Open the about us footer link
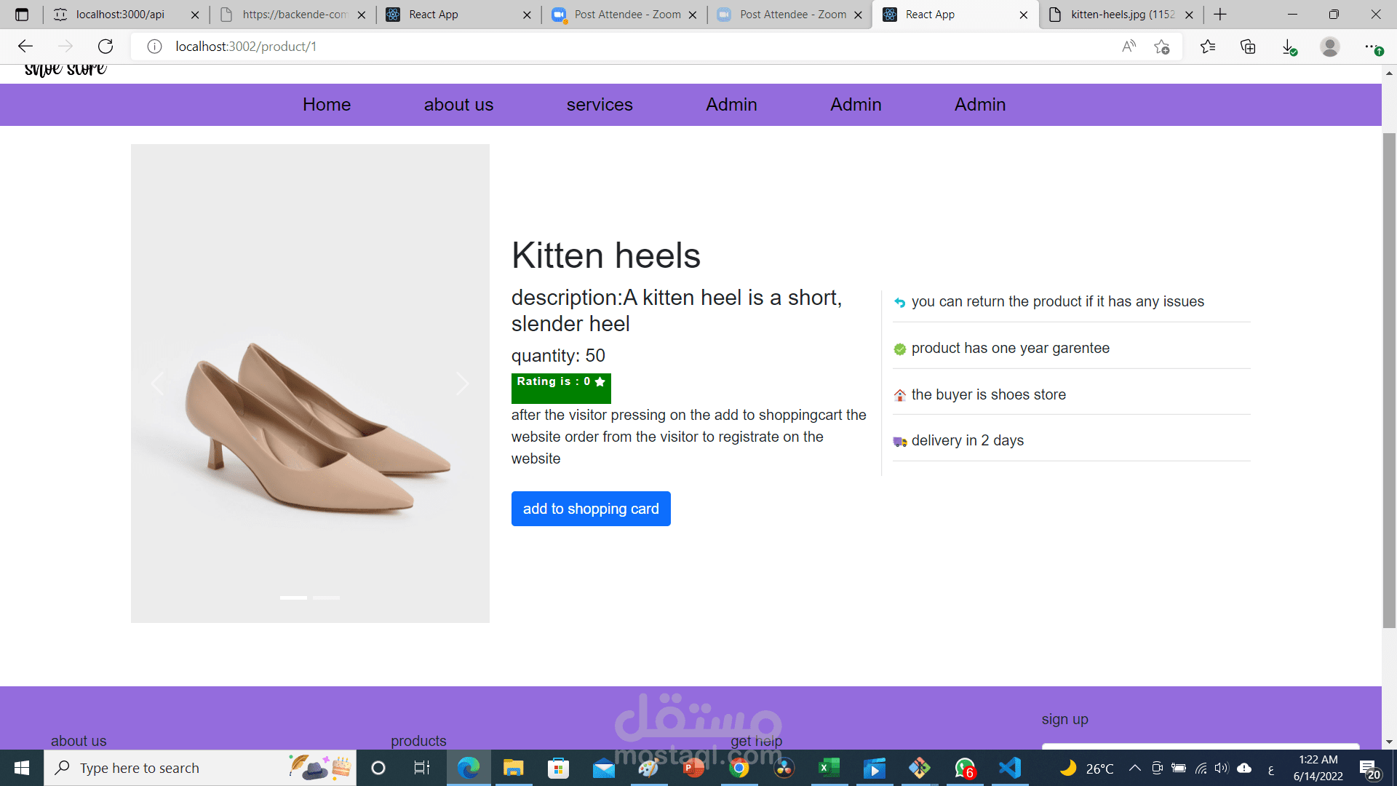Viewport: 1397px width, 786px height. (79, 741)
